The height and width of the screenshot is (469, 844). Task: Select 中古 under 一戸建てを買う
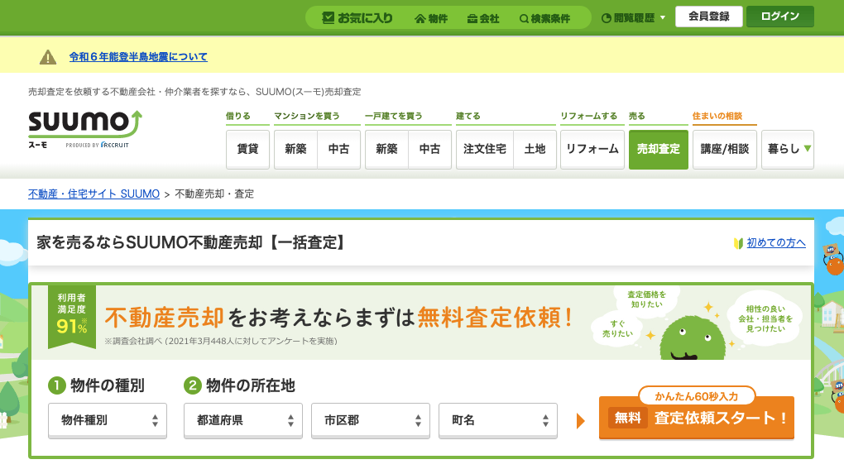(x=429, y=149)
